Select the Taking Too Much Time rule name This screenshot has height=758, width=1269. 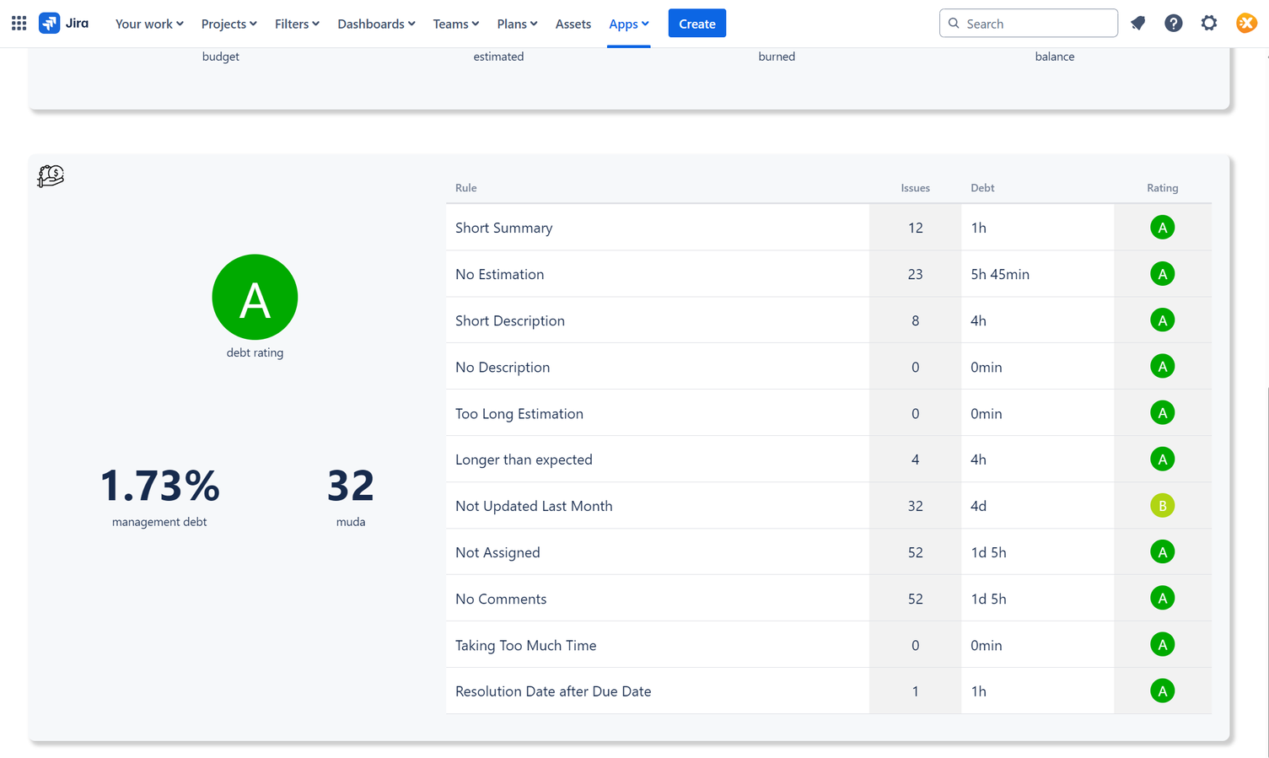(x=526, y=645)
